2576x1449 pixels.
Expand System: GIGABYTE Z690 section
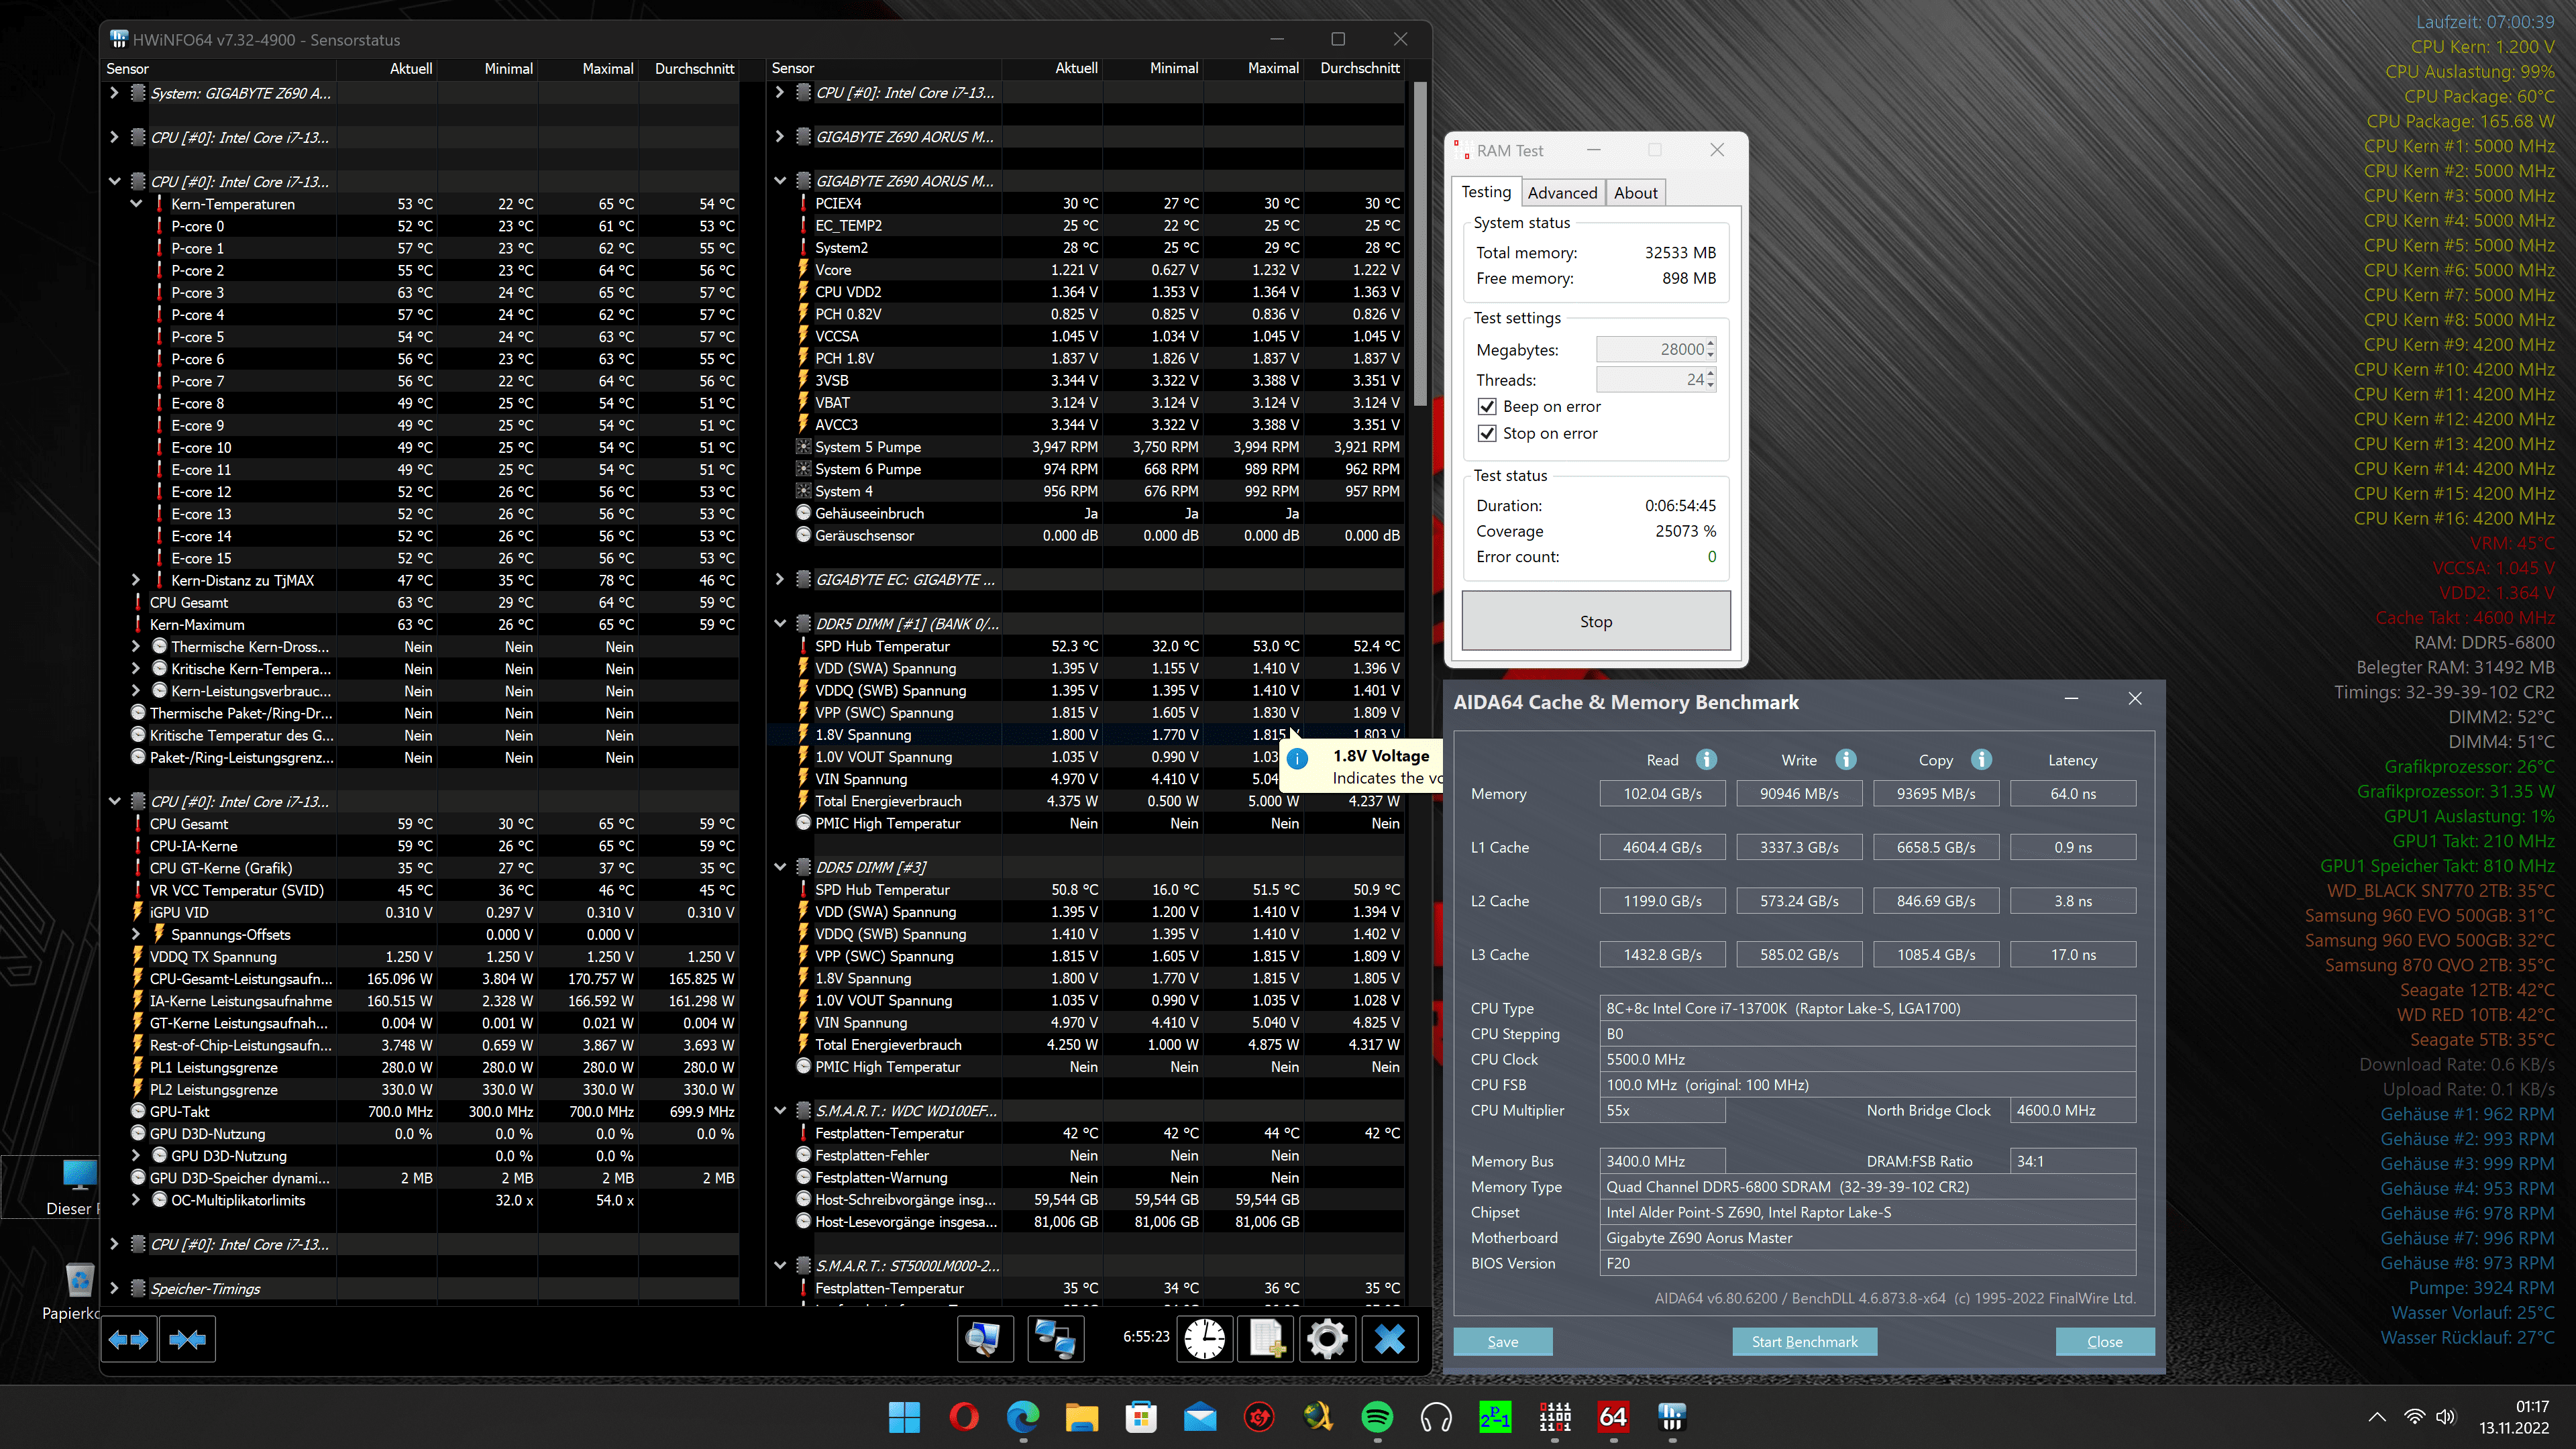114,93
